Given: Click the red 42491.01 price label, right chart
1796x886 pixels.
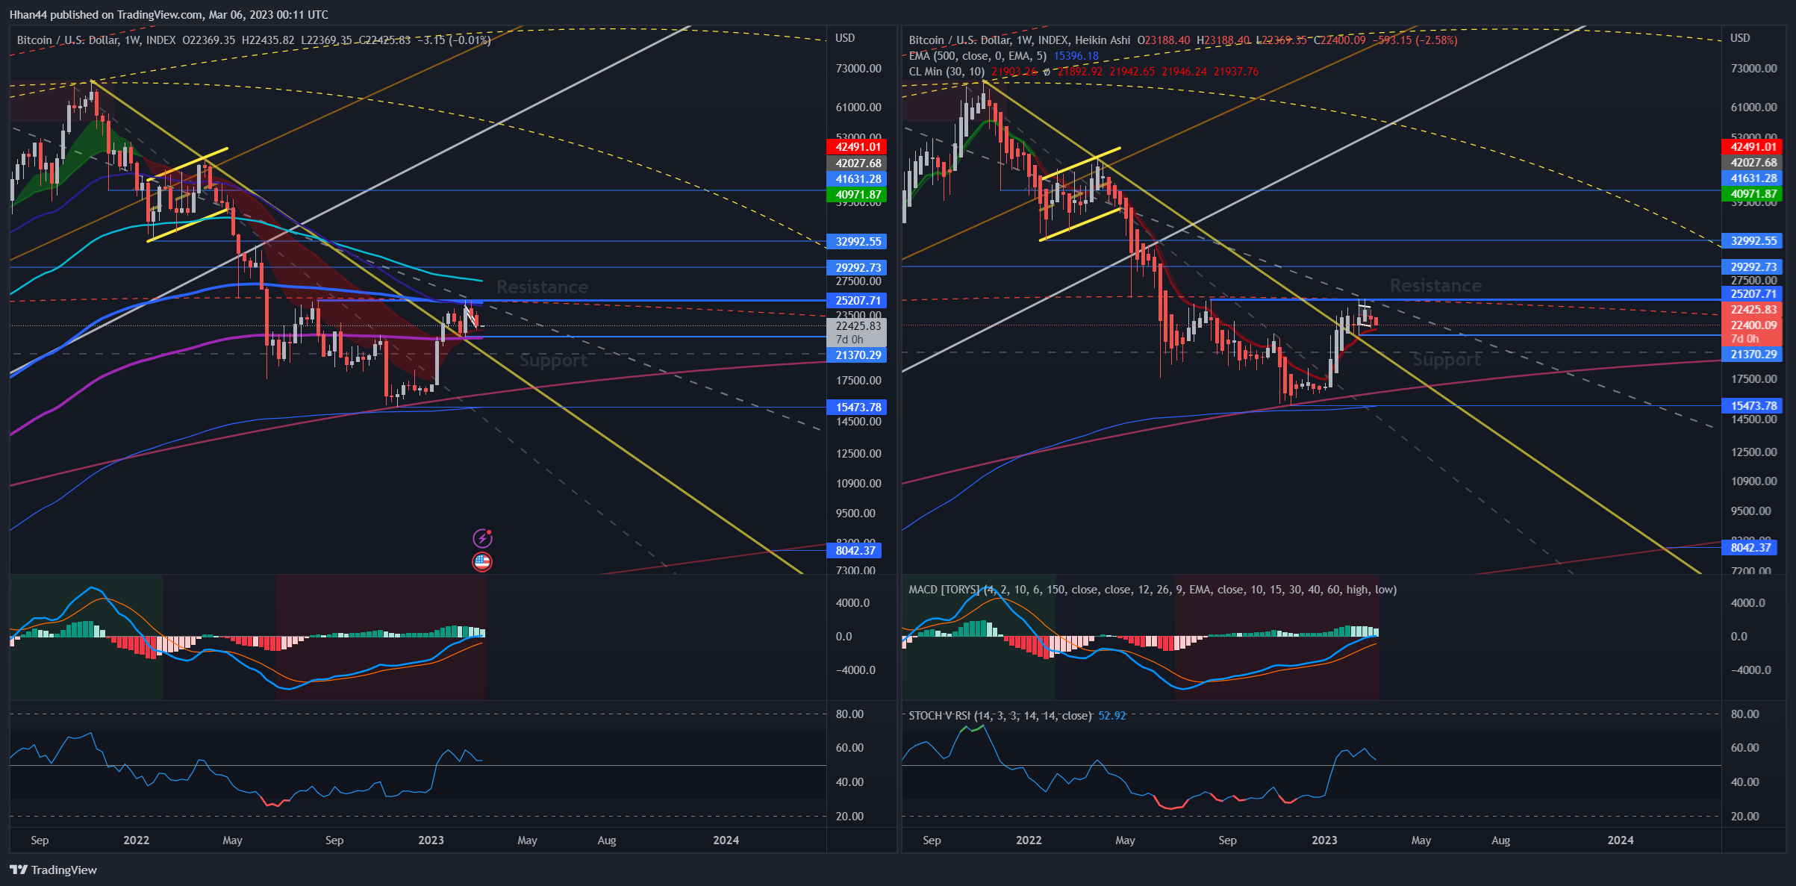Looking at the screenshot, I should 1751,147.
